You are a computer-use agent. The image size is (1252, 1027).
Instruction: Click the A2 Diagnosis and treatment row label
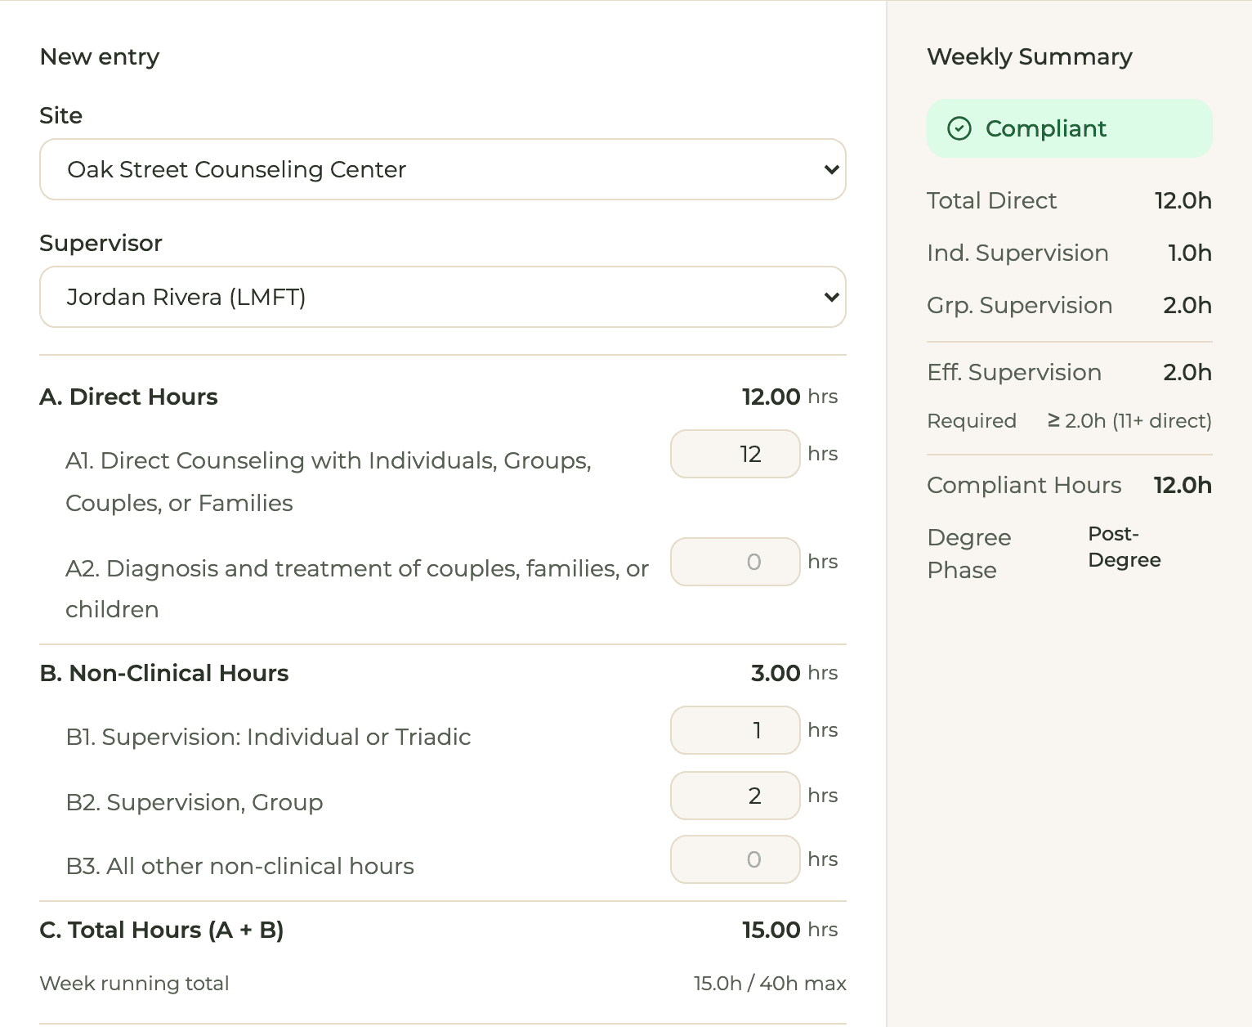[357, 589]
